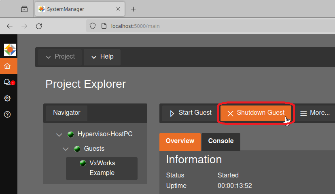The height and width of the screenshot is (194, 335).
Task: Click the Guests green status icon
Action: (x=77, y=149)
